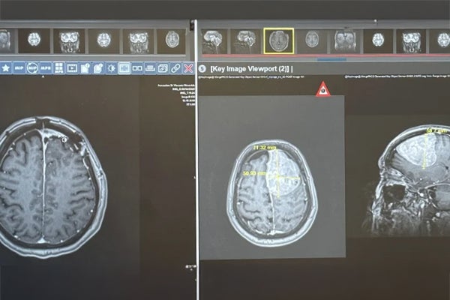This screenshot has width=450, height=300.
Task: Start cine playback with the film-play icon
Action: pos(72,68)
